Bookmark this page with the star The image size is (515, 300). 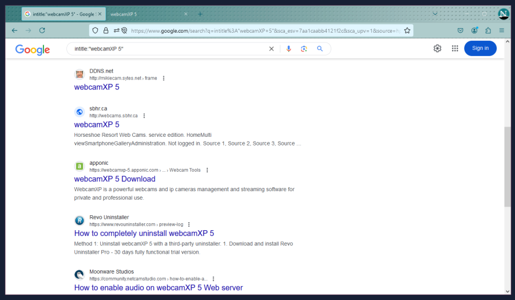click(407, 31)
